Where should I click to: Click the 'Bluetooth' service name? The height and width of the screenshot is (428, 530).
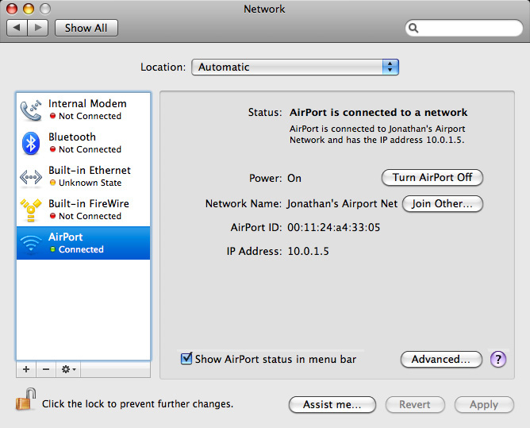(72, 137)
